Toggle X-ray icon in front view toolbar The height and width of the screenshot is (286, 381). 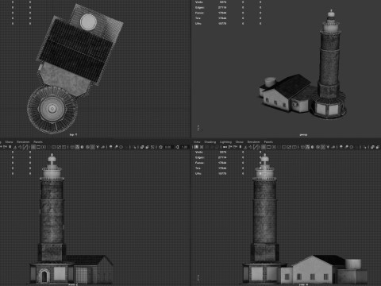[x=142, y=147]
